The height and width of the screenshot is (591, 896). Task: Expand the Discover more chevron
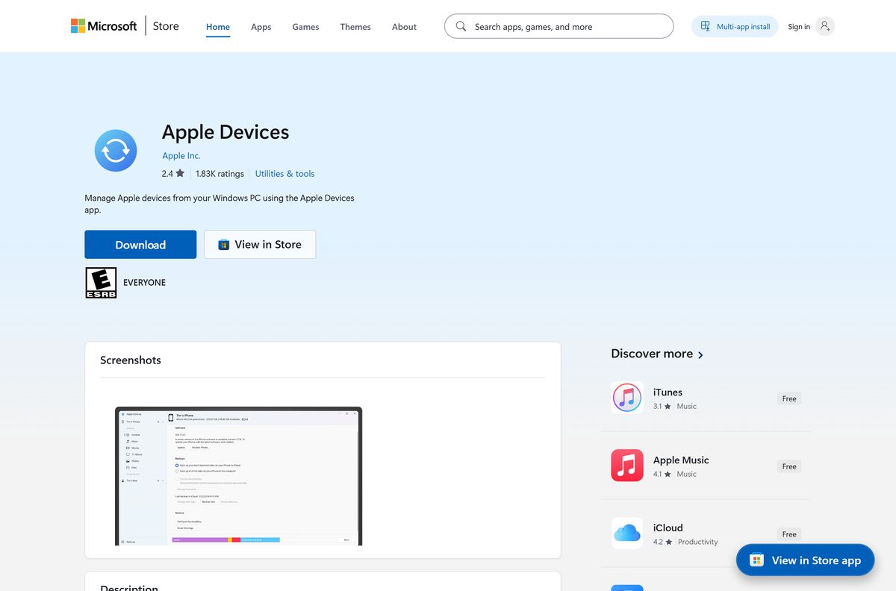click(x=700, y=355)
